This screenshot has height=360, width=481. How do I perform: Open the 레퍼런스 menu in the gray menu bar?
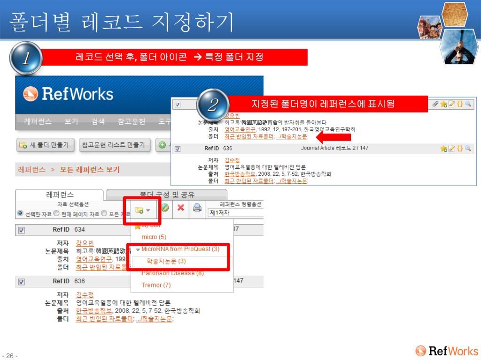38,122
